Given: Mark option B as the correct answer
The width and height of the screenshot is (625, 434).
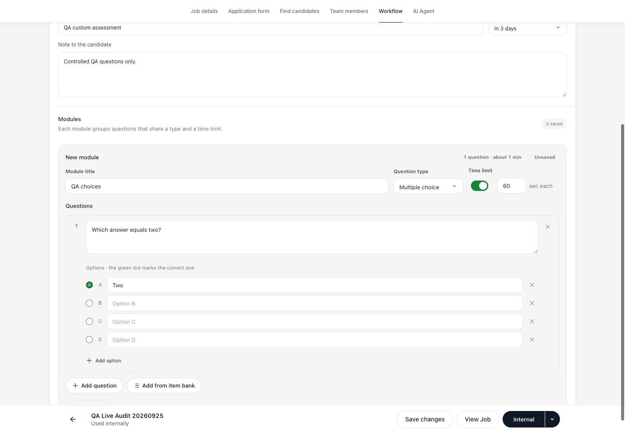Looking at the screenshot, I should point(89,303).
